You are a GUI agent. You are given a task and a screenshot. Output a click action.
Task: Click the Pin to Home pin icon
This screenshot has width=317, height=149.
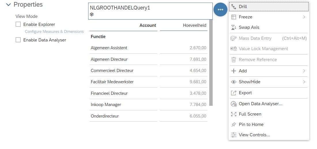point(234,125)
